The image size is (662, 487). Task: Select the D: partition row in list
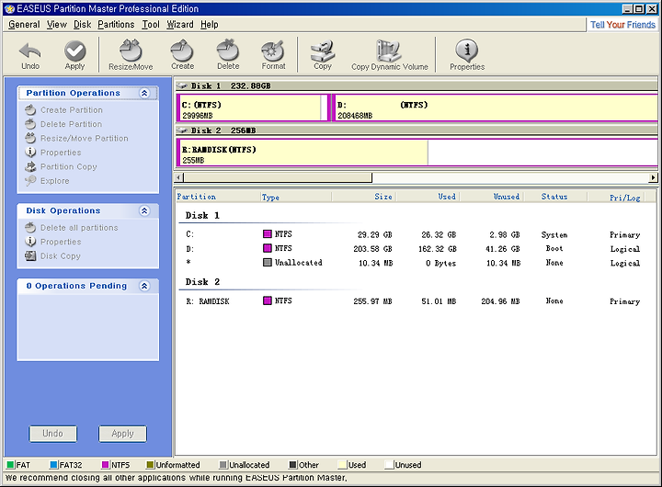coord(414,249)
